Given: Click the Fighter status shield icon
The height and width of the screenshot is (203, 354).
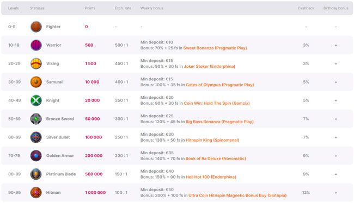Looking at the screenshot, I should (36, 27).
